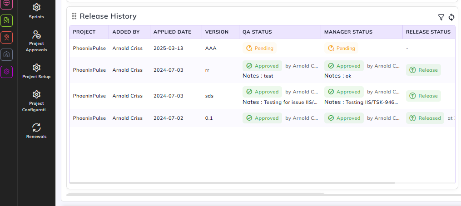
Task: Click the Manager Pending badge for version AAA
Action: [x=342, y=48]
